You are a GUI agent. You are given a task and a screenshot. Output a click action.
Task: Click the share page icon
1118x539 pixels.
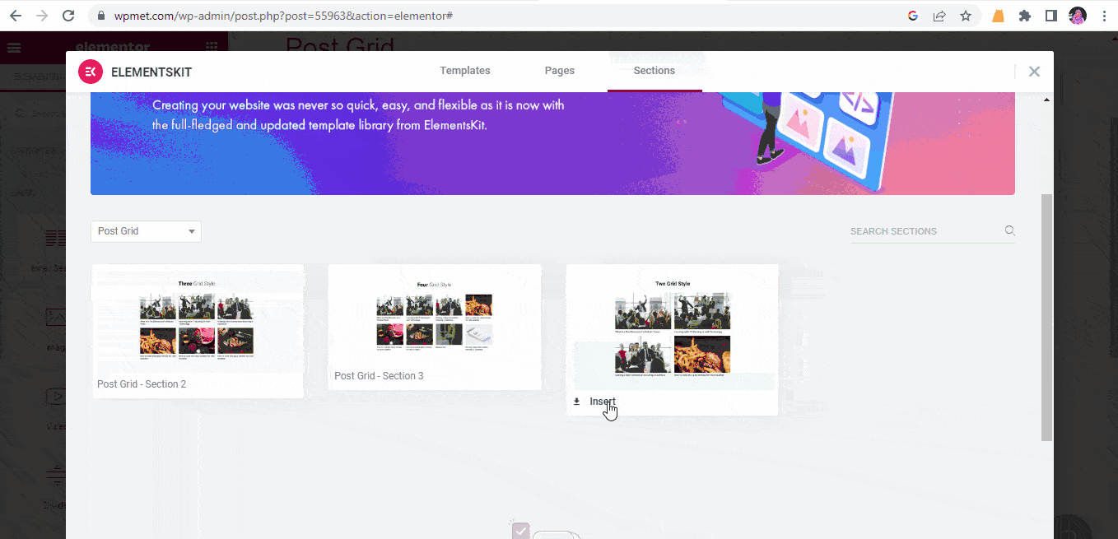pyautogui.click(x=939, y=16)
